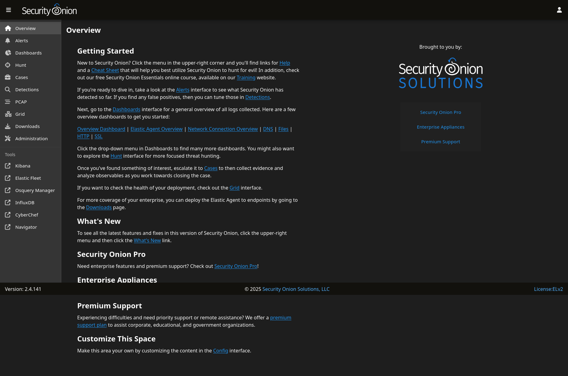Open Detections from the sidebar
This screenshot has height=376, width=568.
(31, 89)
